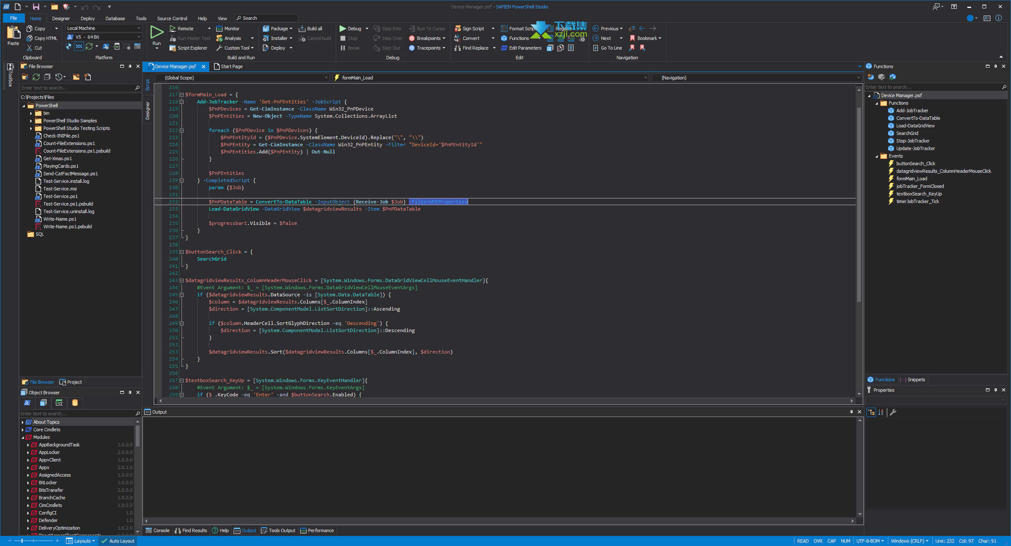Click the last edit position star-arrow icon

coord(632,29)
